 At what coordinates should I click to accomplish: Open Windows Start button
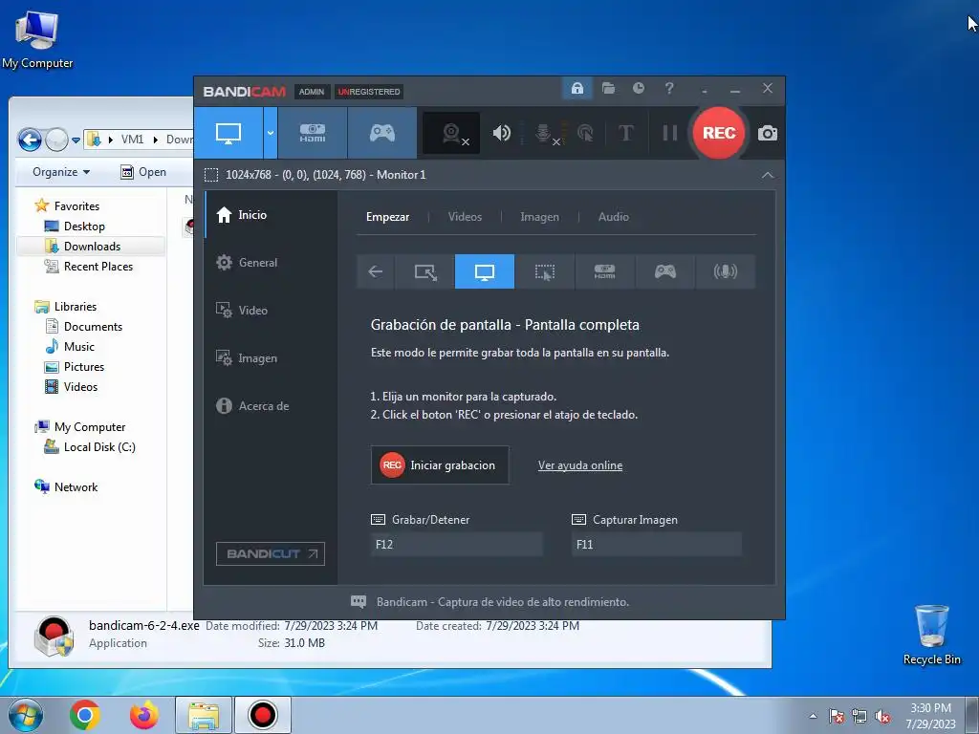(26, 715)
